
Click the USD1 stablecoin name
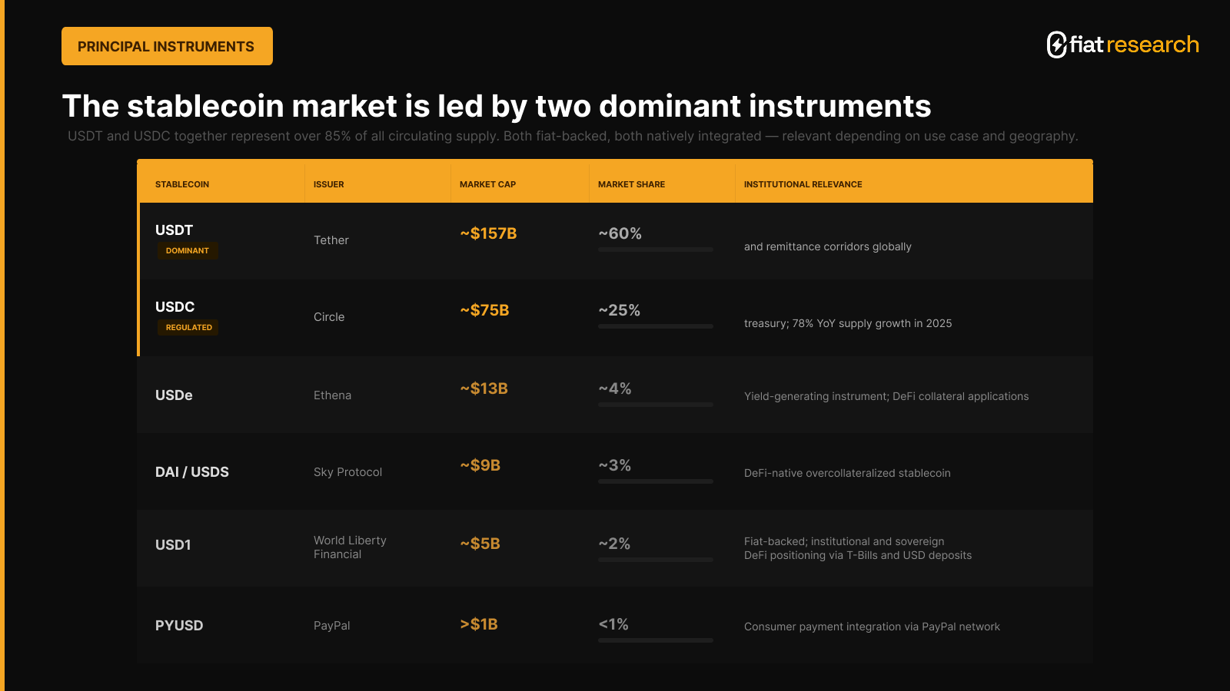click(173, 545)
